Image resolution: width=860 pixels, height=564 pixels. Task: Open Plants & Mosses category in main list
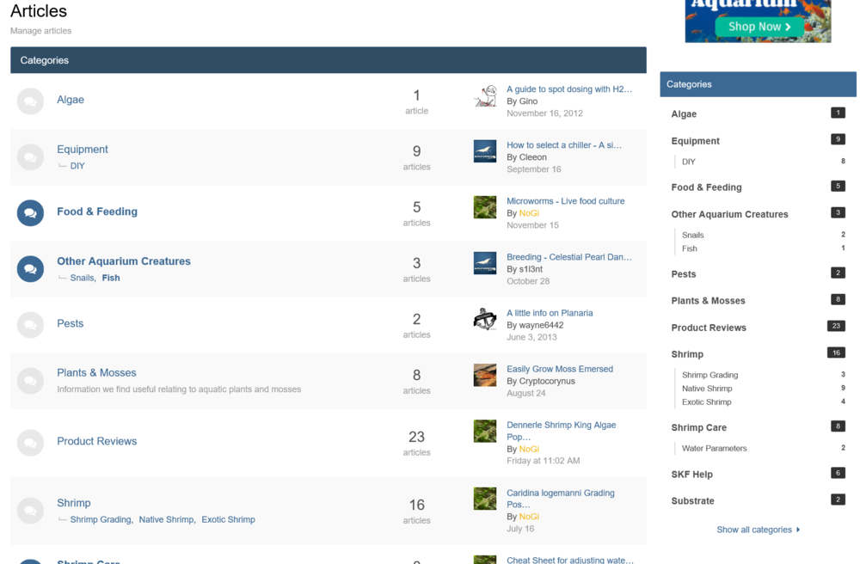click(96, 373)
